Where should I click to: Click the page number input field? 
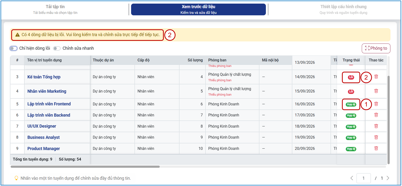click(364, 178)
